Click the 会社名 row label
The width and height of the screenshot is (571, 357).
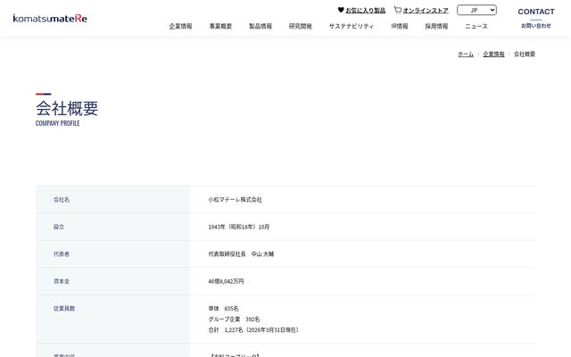62,200
